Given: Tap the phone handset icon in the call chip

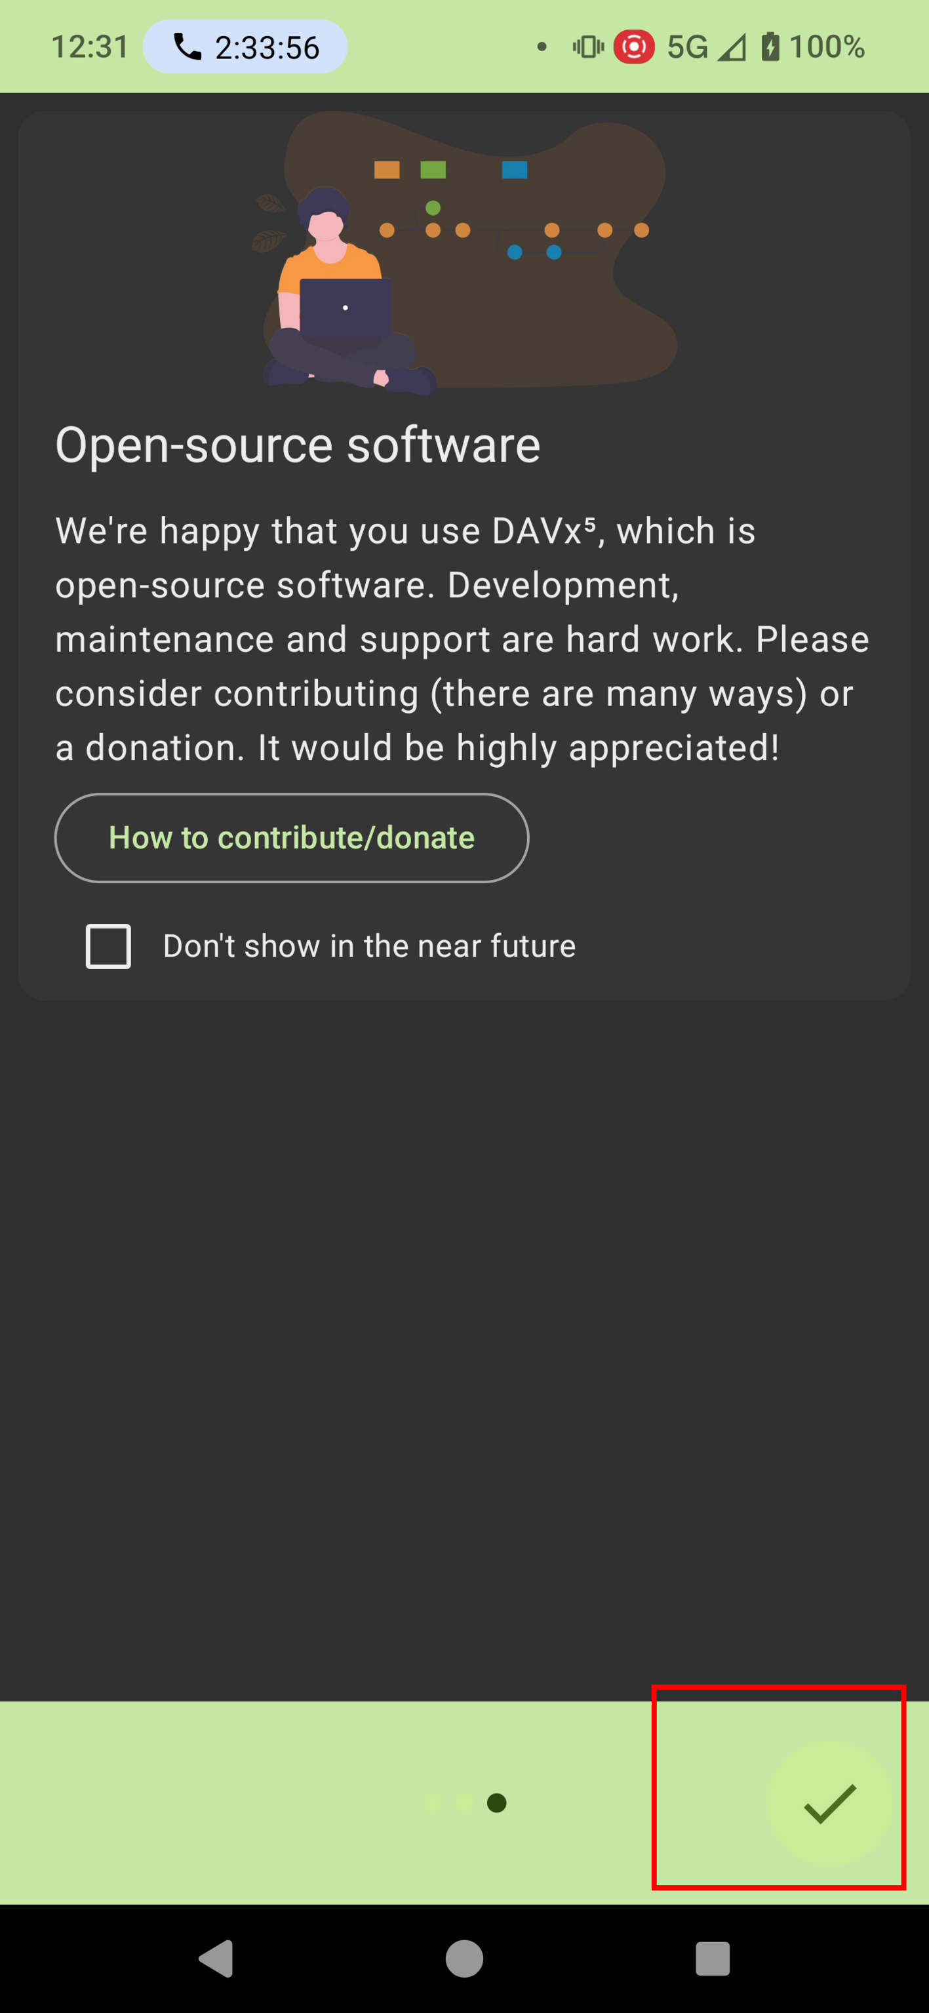Looking at the screenshot, I should tap(187, 47).
